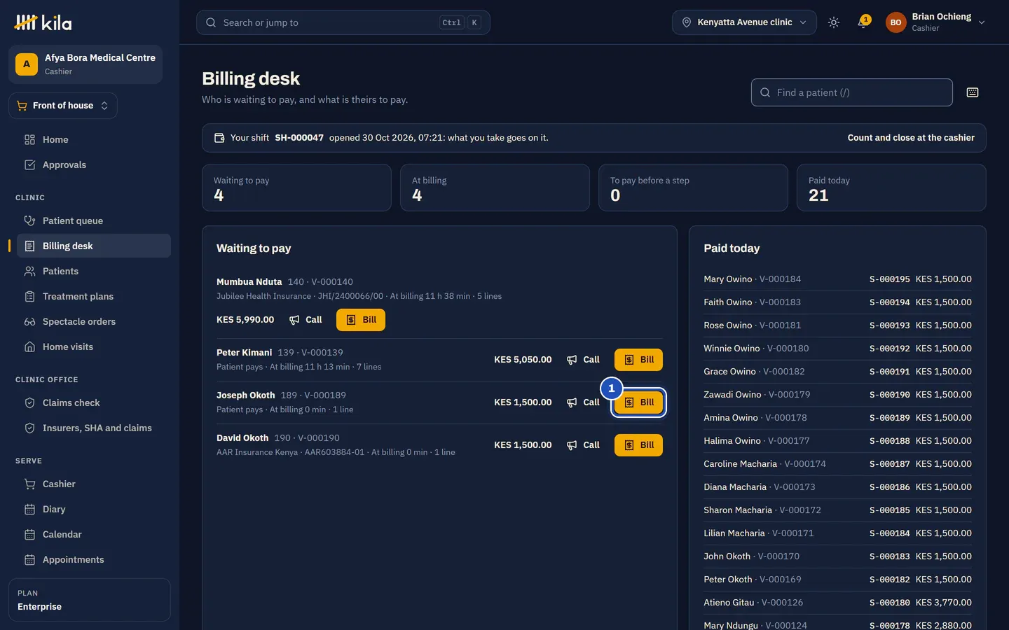1009x630 pixels.
Task: Click the megaphone Call icon for Mumbua Nduta
Action: point(294,320)
